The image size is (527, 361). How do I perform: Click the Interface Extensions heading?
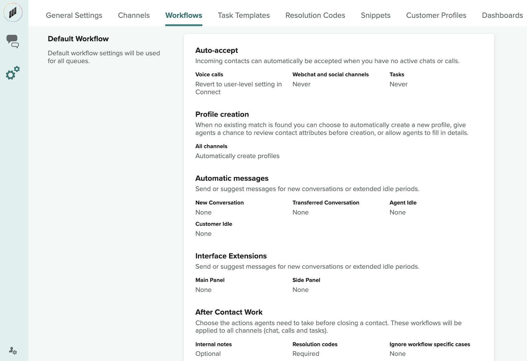231,256
